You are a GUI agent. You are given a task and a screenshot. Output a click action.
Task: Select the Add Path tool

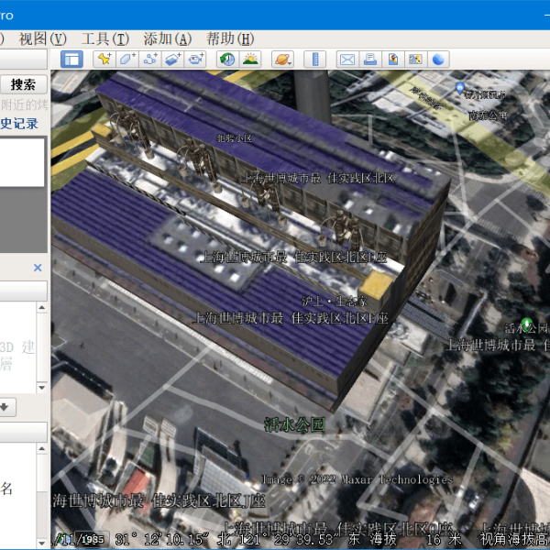149,60
